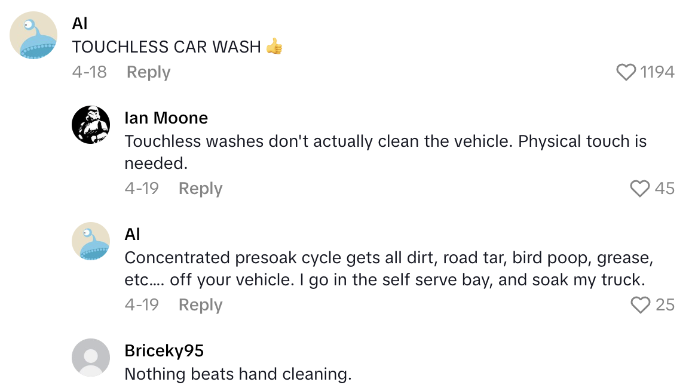Screen dimensions: 692x388
Task: Click the 25 like count on Al's reply
Action: (665, 306)
